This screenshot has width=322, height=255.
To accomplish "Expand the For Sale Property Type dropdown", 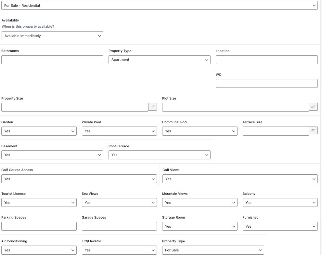I will [213, 250].
